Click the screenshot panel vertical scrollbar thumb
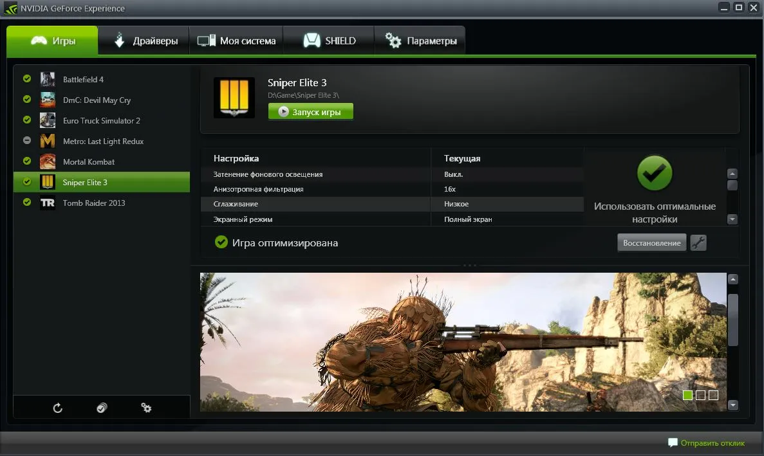764x456 pixels. [733, 320]
